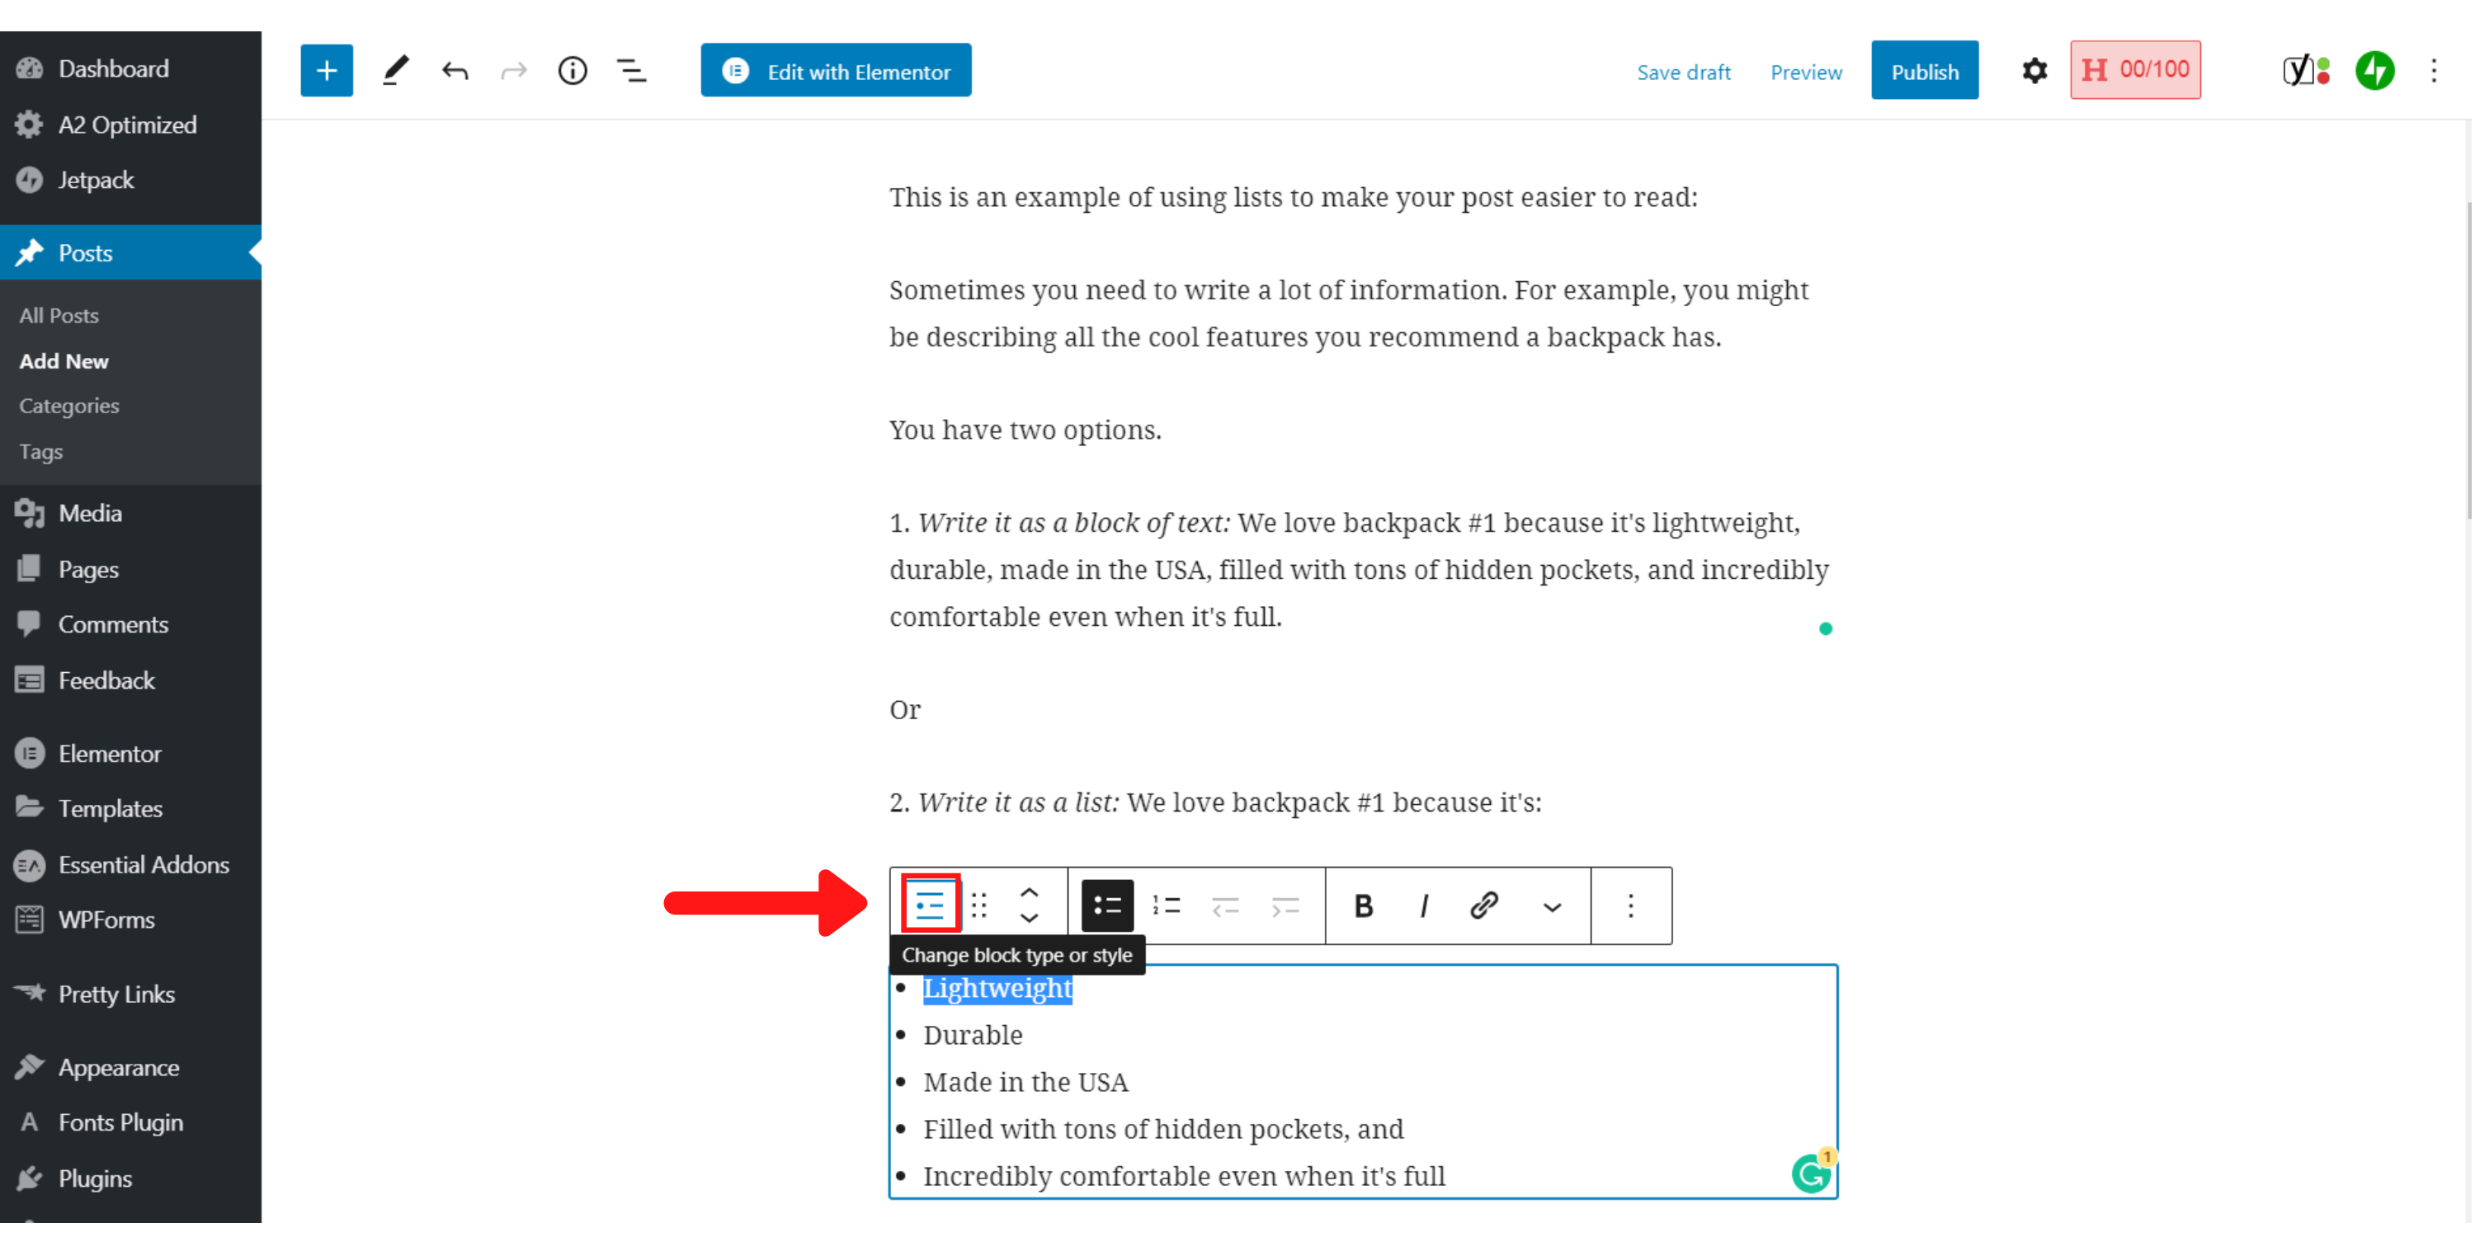
Task: Click the Change block type or style icon
Action: coord(930,904)
